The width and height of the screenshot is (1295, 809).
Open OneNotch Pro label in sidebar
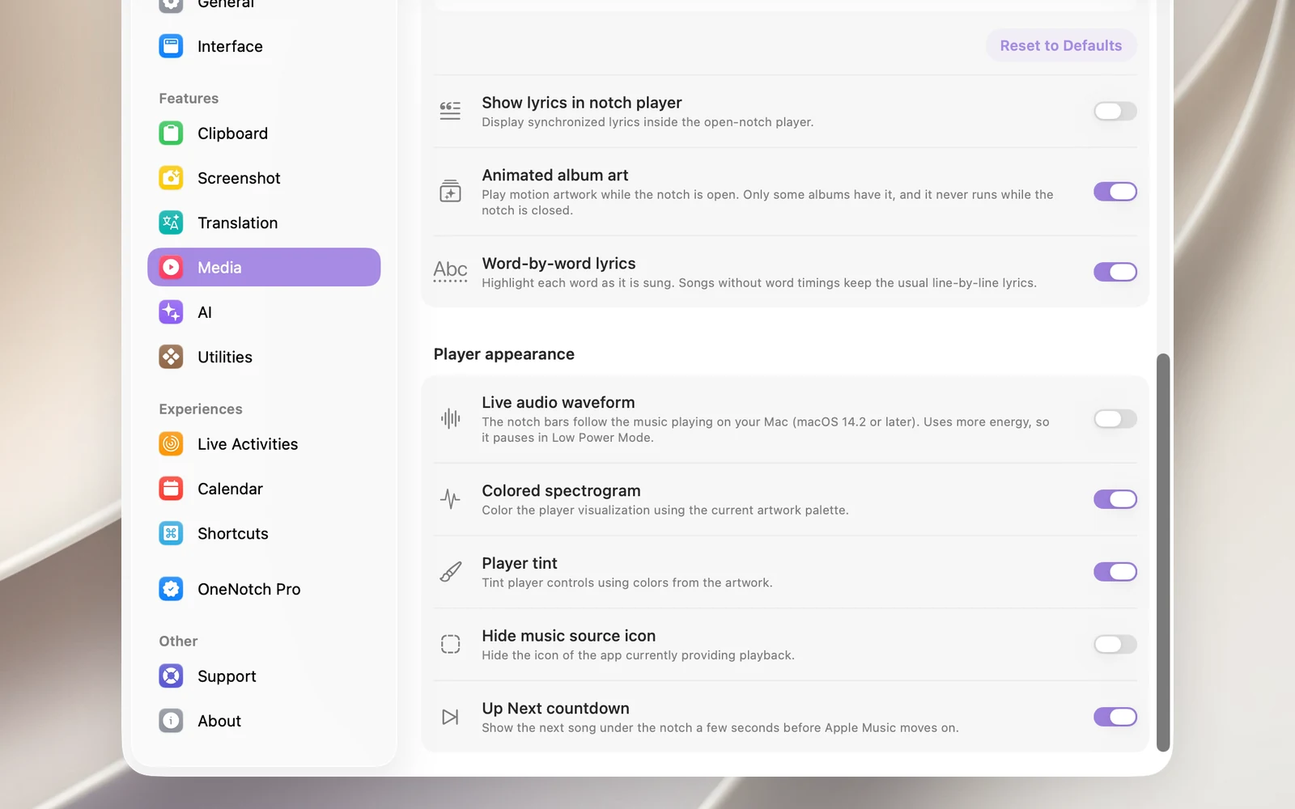[x=249, y=589]
